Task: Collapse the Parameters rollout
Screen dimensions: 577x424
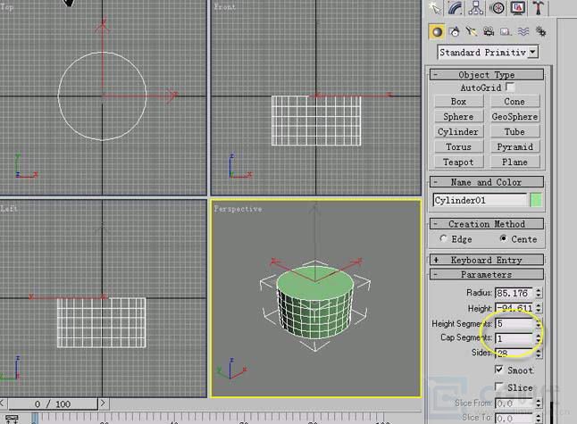Action: 487,274
